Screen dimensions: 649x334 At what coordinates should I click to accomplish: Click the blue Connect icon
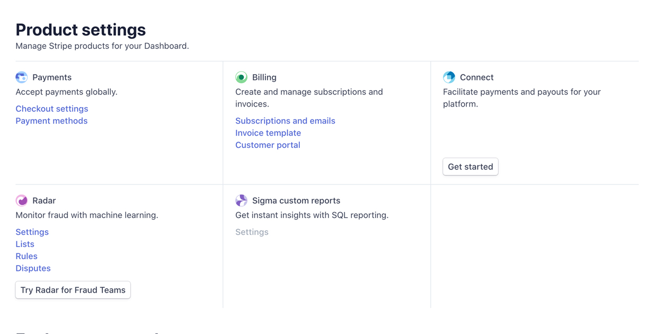[x=449, y=77]
